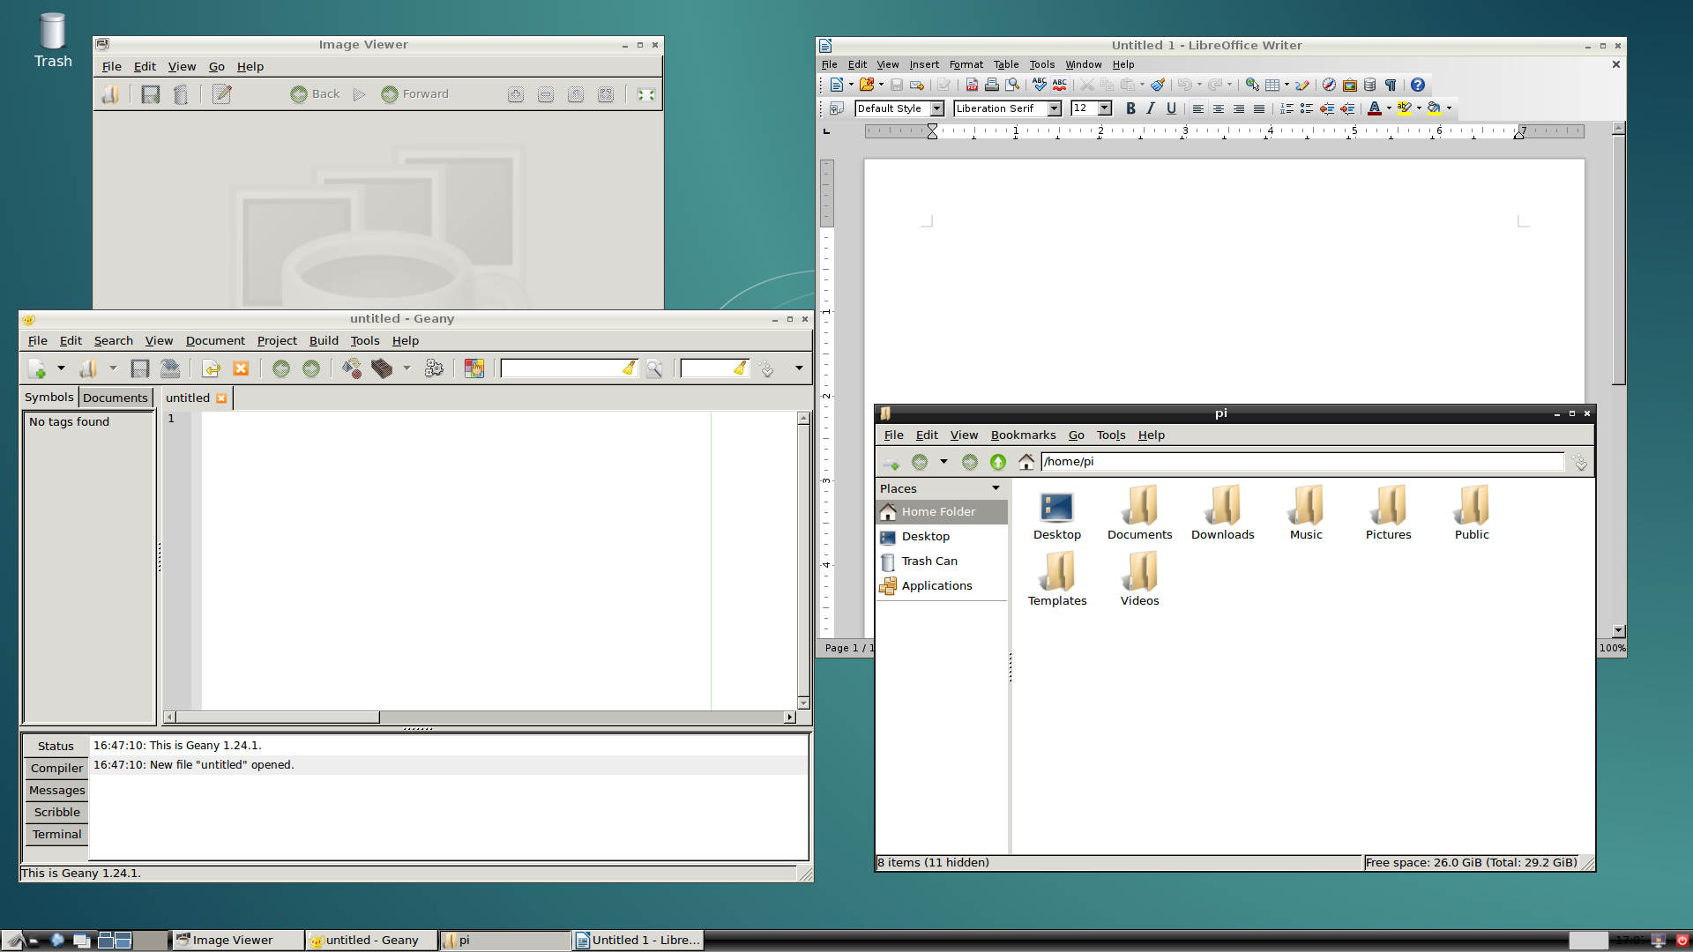Switch to Compiler tab in Geany
The height and width of the screenshot is (952, 1693).
point(56,768)
